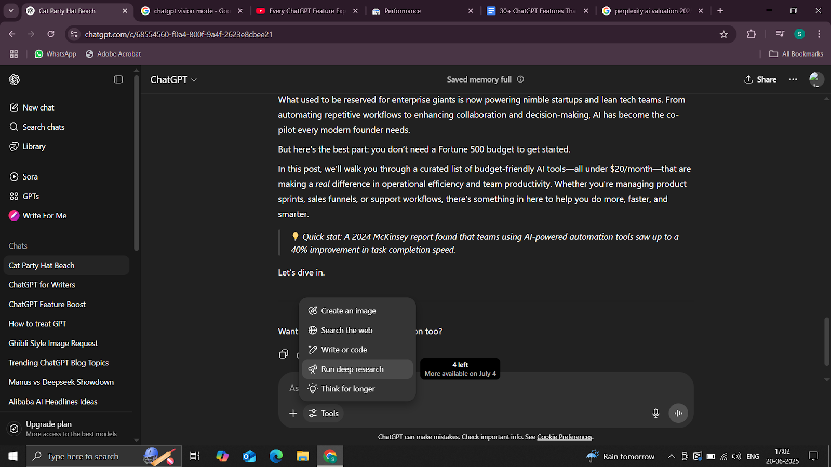Open the Cookie Preferences link

565,437
